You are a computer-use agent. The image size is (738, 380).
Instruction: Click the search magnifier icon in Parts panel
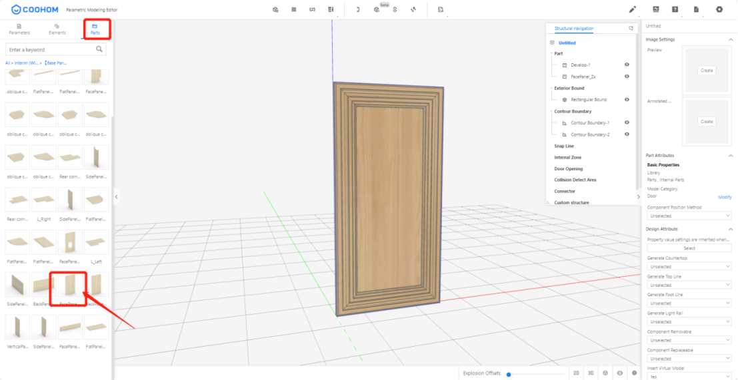[x=99, y=49]
